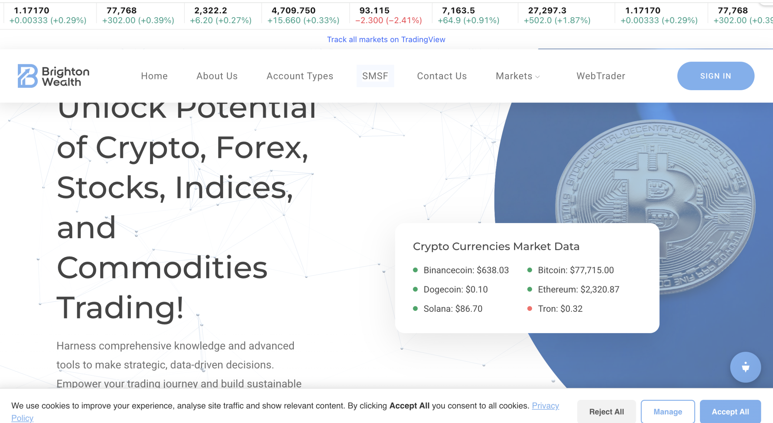Navigate to the Account Types page

pos(300,76)
